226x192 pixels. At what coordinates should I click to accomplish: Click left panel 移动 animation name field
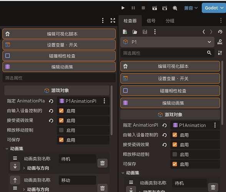tap(77, 180)
